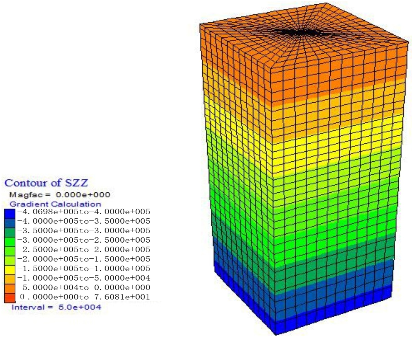Select the bright green swatch for -3.0000e+005 to -2.5000e+005
This screenshot has height=337, width=412.
coord(10,241)
